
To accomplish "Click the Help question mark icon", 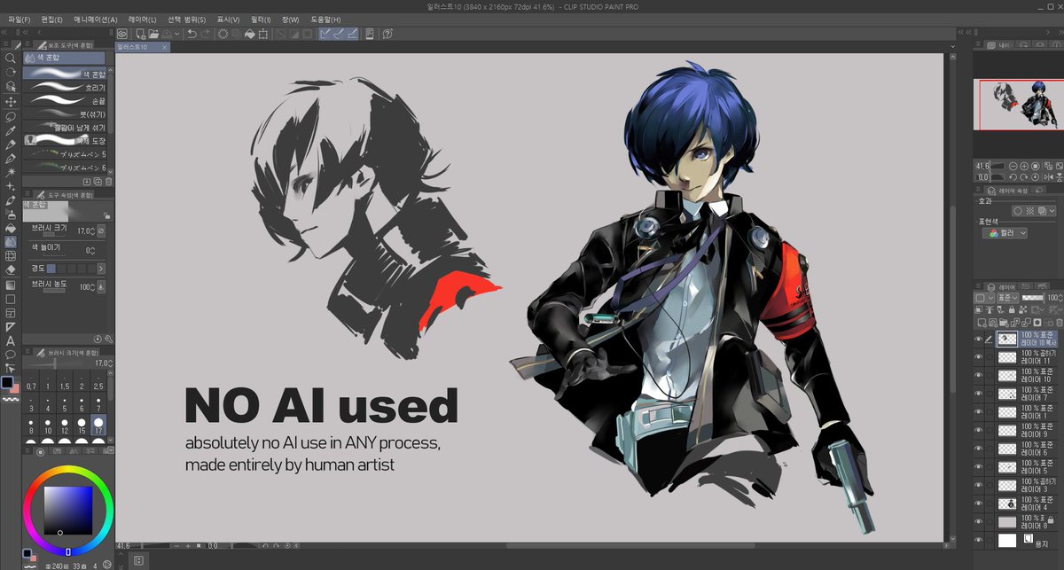I will pos(388,34).
